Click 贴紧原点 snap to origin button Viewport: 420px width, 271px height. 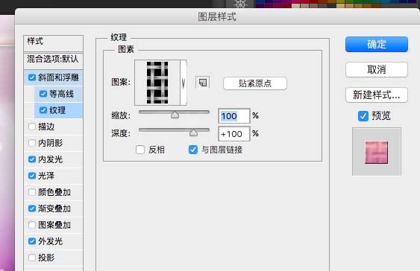tap(254, 83)
